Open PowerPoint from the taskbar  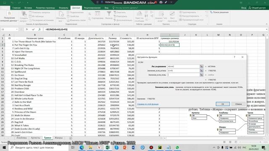tap(125, 147)
